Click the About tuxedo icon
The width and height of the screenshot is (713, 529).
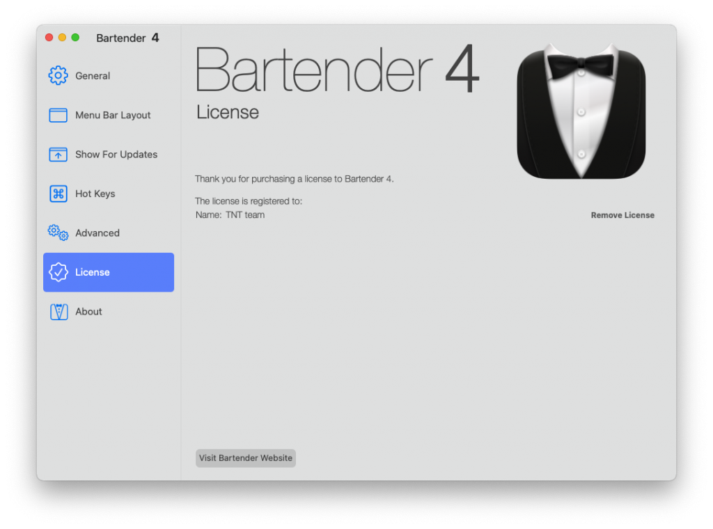58,312
